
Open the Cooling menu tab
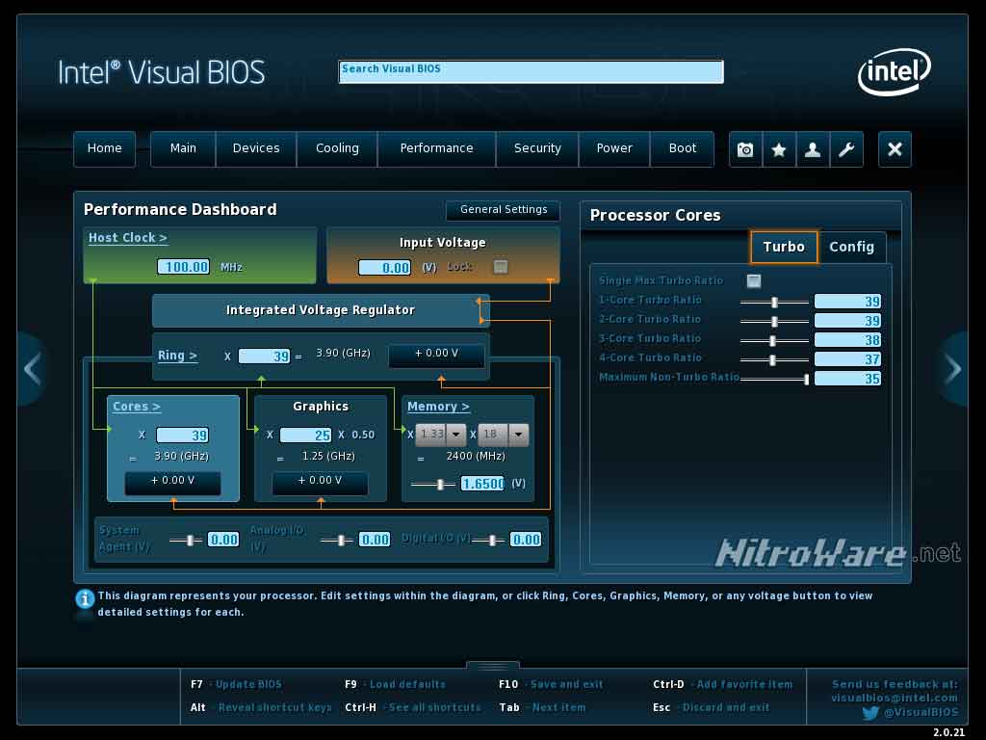pyautogui.click(x=337, y=148)
